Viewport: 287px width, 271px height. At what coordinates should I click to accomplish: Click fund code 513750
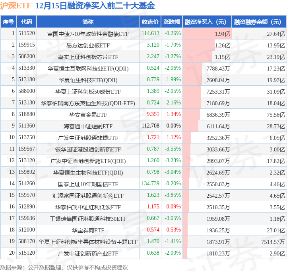pyautogui.click(x=27, y=137)
